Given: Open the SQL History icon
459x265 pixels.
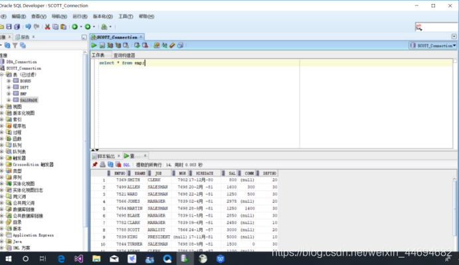Looking at the screenshot, I should [x=180, y=45].
